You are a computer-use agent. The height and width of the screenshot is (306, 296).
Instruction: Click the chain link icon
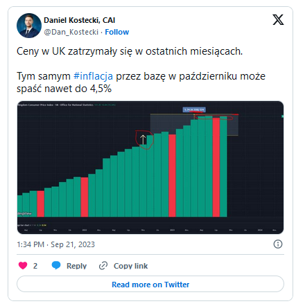coord(103,266)
